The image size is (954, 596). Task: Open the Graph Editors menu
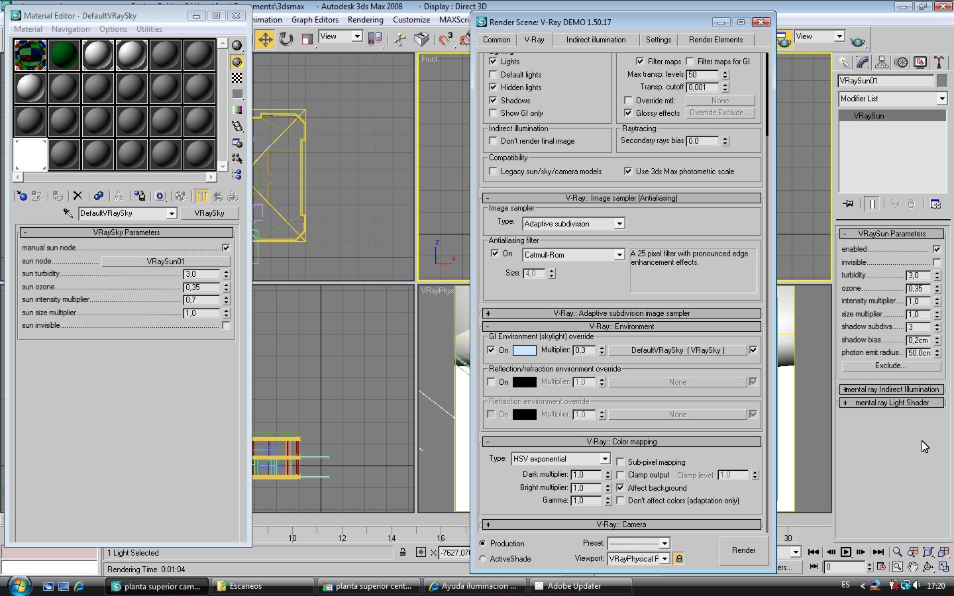tap(315, 20)
